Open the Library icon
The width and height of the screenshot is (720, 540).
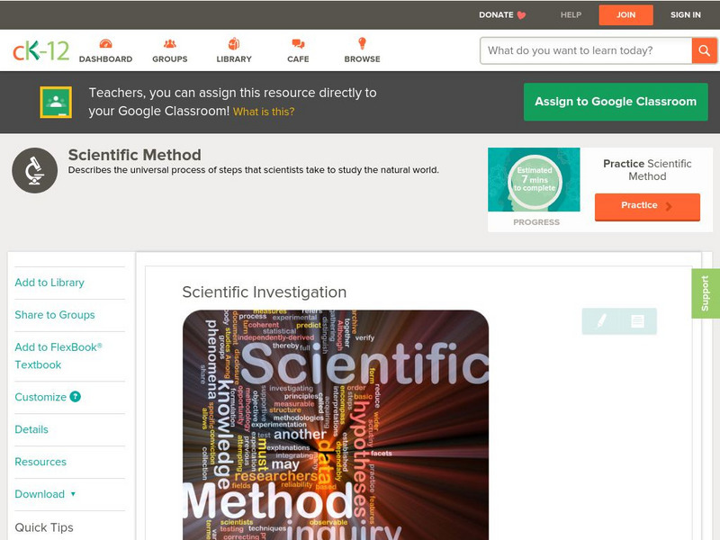click(233, 42)
